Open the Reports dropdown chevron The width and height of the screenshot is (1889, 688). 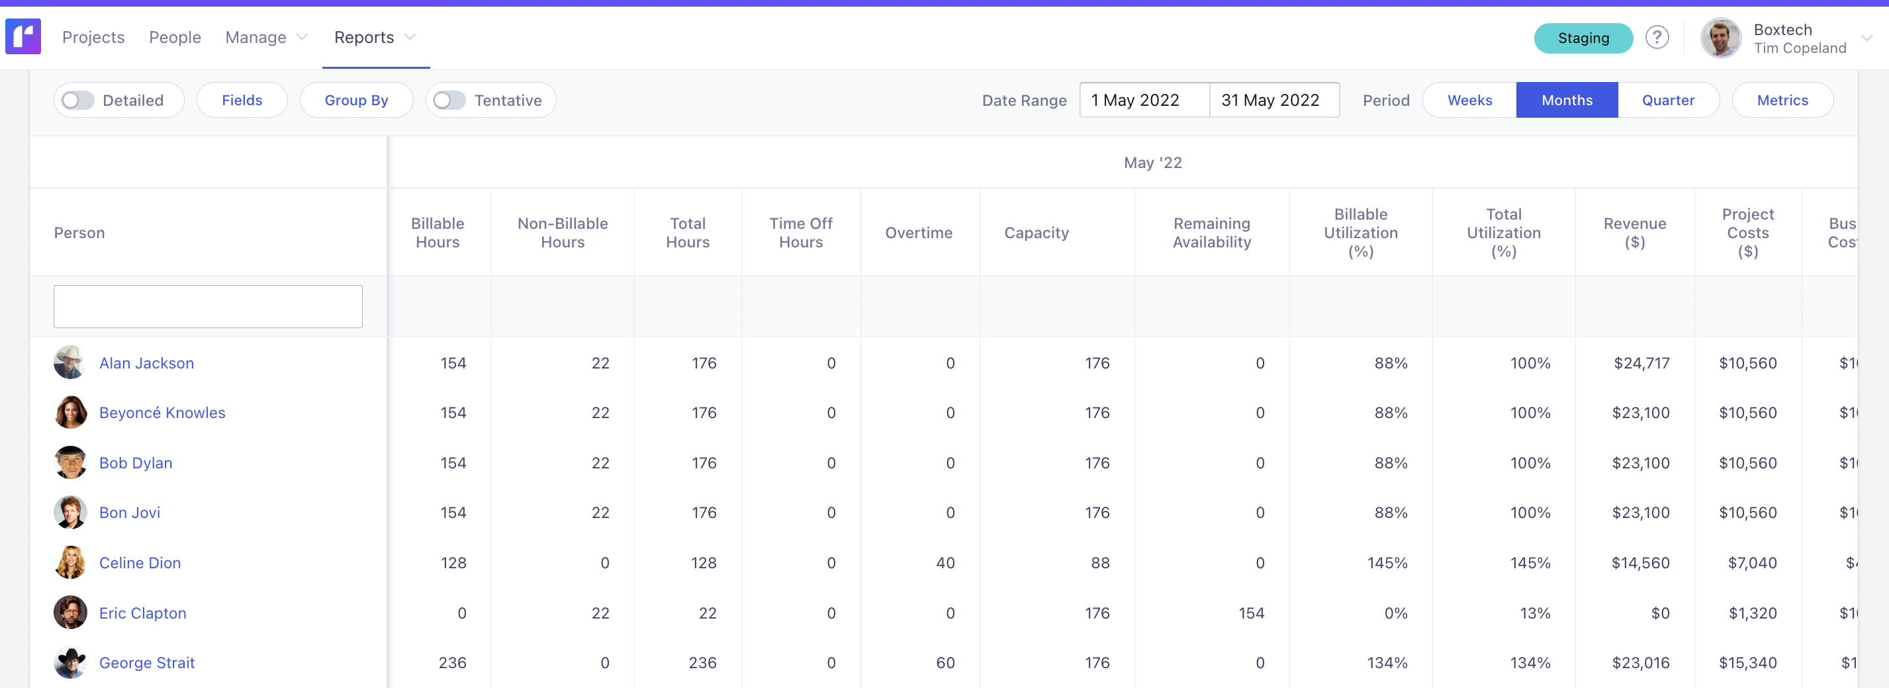pos(410,36)
